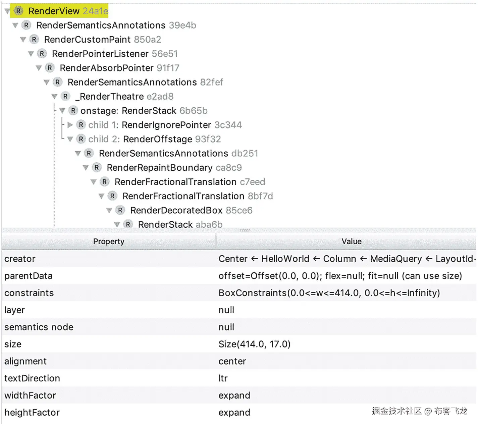478x426 pixels.
Task: Collapse onstage: RenderStack 6b65b arrow
Action: (62, 111)
